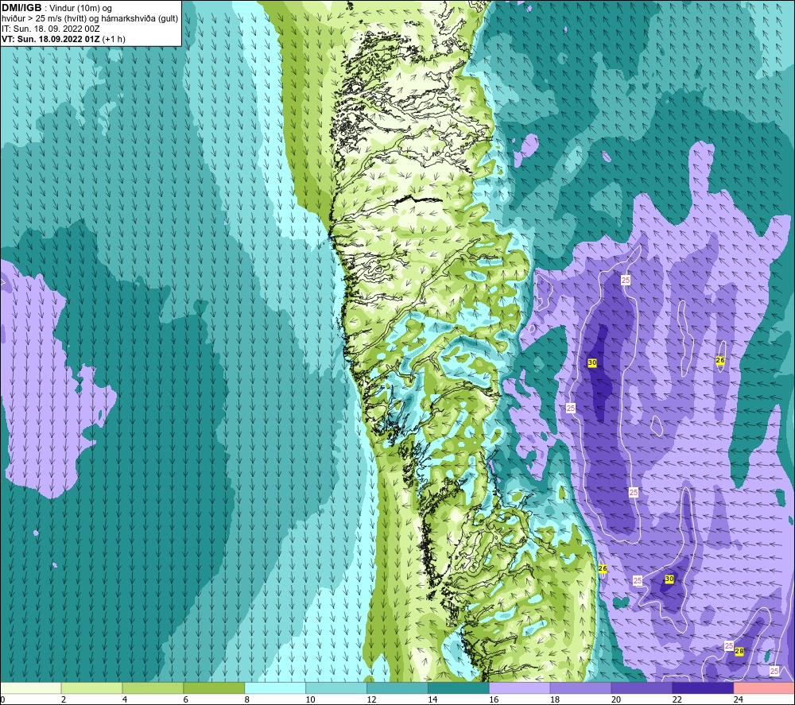Select the "IT: Sun. 18. 09. 2022 00Z" line
The image size is (795, 705).
point(51,29)
